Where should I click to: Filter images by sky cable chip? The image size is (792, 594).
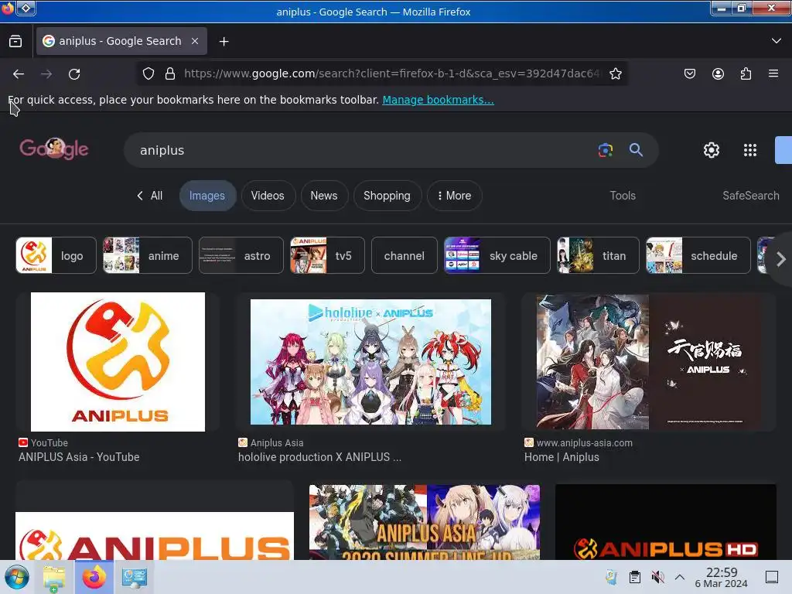[x=497, y=255]
